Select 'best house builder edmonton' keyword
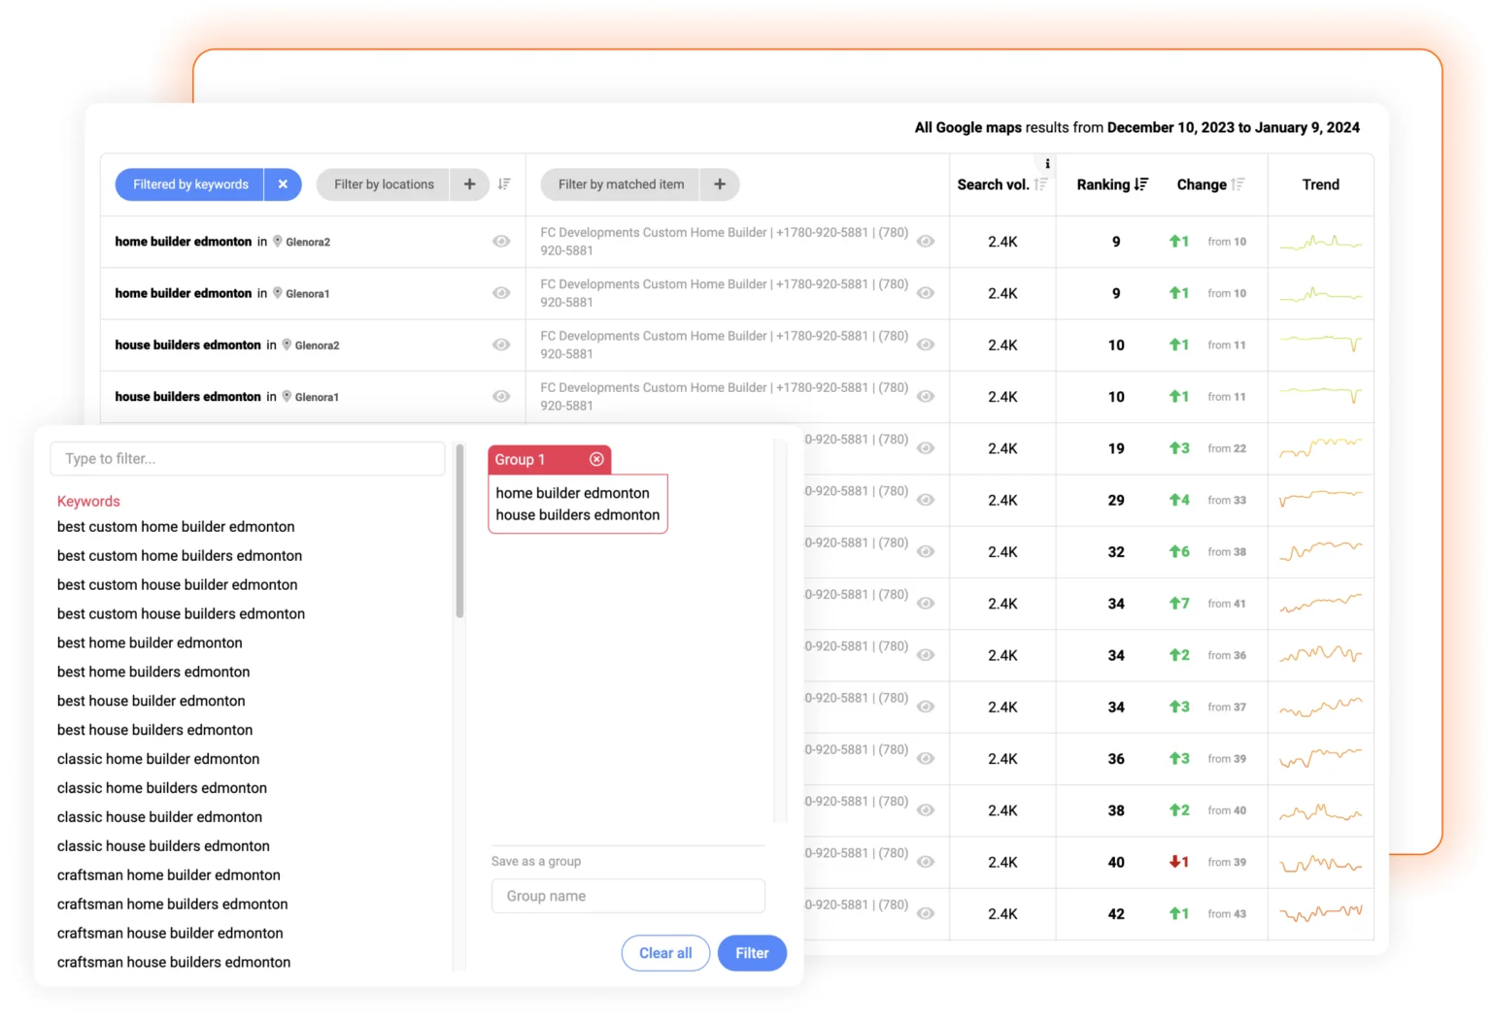 pyautogui.click(x=151, y=701)
